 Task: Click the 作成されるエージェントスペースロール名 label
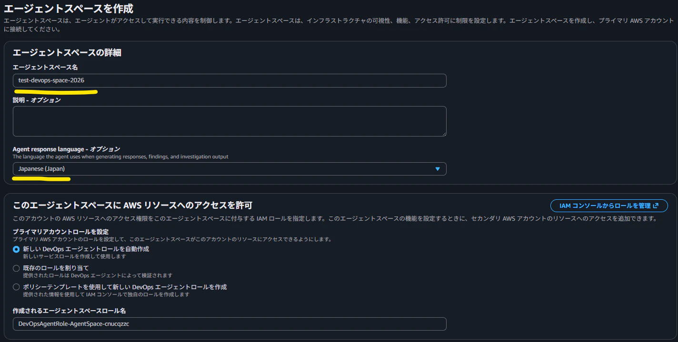pos(69,311)
